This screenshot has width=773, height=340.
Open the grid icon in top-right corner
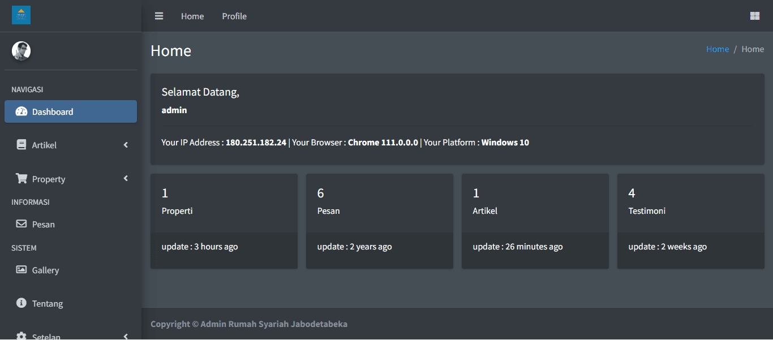pos(754,16)
